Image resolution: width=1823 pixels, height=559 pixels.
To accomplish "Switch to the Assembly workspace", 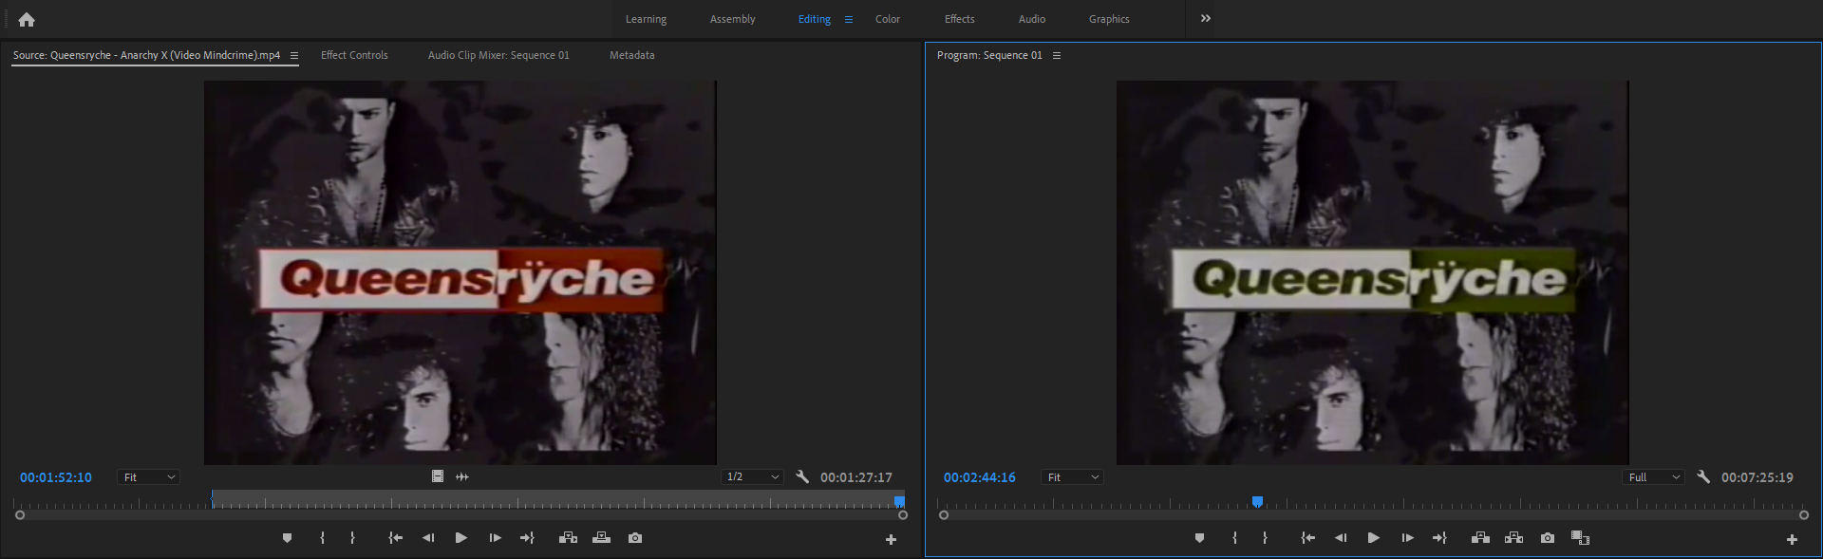I will 732,19.
